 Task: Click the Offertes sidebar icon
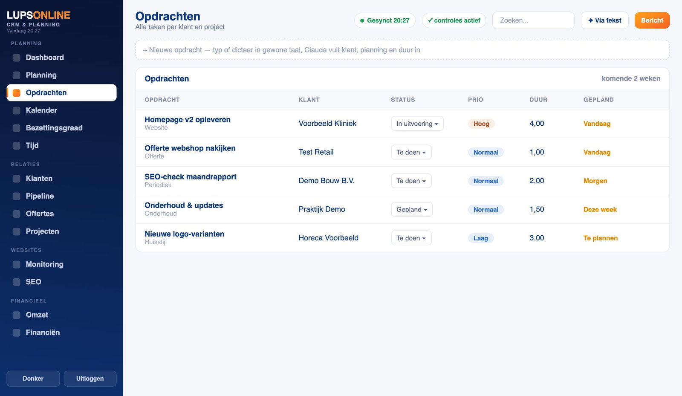[17, 214]
